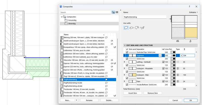Click Remove Skin button
This screenshot has width=202, height=105.
coord(153,93)
